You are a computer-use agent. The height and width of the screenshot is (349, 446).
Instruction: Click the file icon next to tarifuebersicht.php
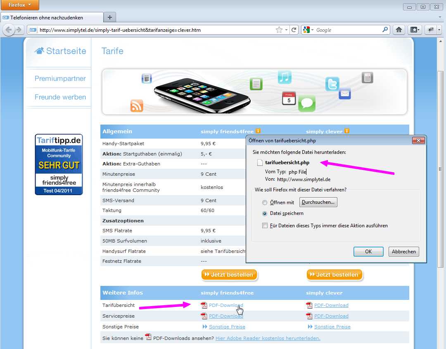[260, 163]
